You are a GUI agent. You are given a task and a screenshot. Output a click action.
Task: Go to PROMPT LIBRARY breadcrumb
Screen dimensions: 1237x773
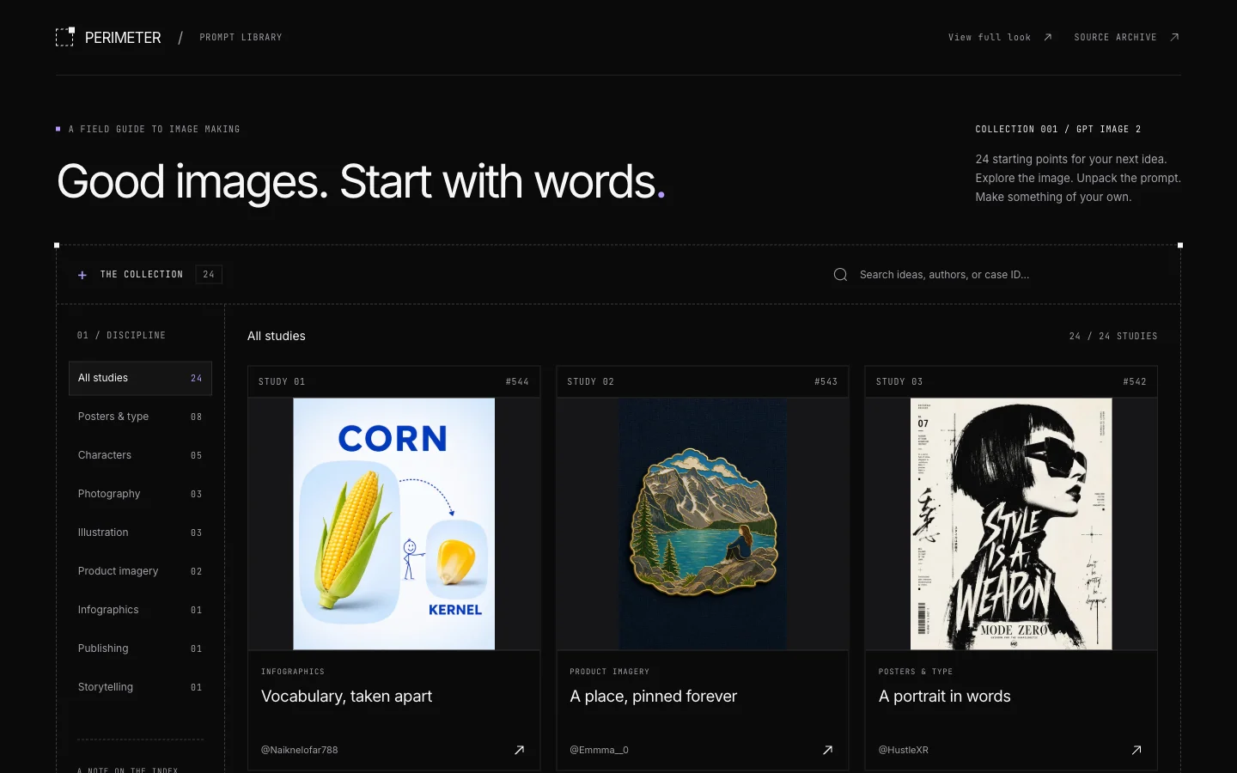[241, 37]
